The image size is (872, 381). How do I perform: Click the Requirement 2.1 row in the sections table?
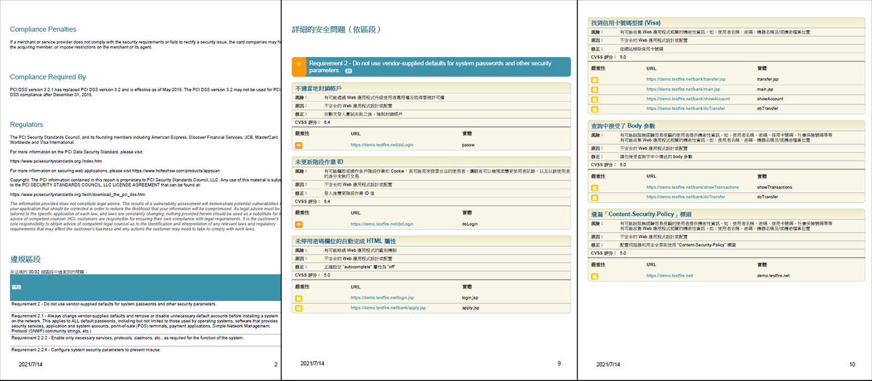pyautogui.click(x=146, y=323)
